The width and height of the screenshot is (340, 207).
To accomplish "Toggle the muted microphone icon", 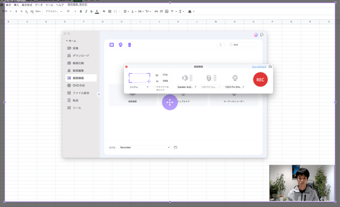I will (x=209, y=78).
